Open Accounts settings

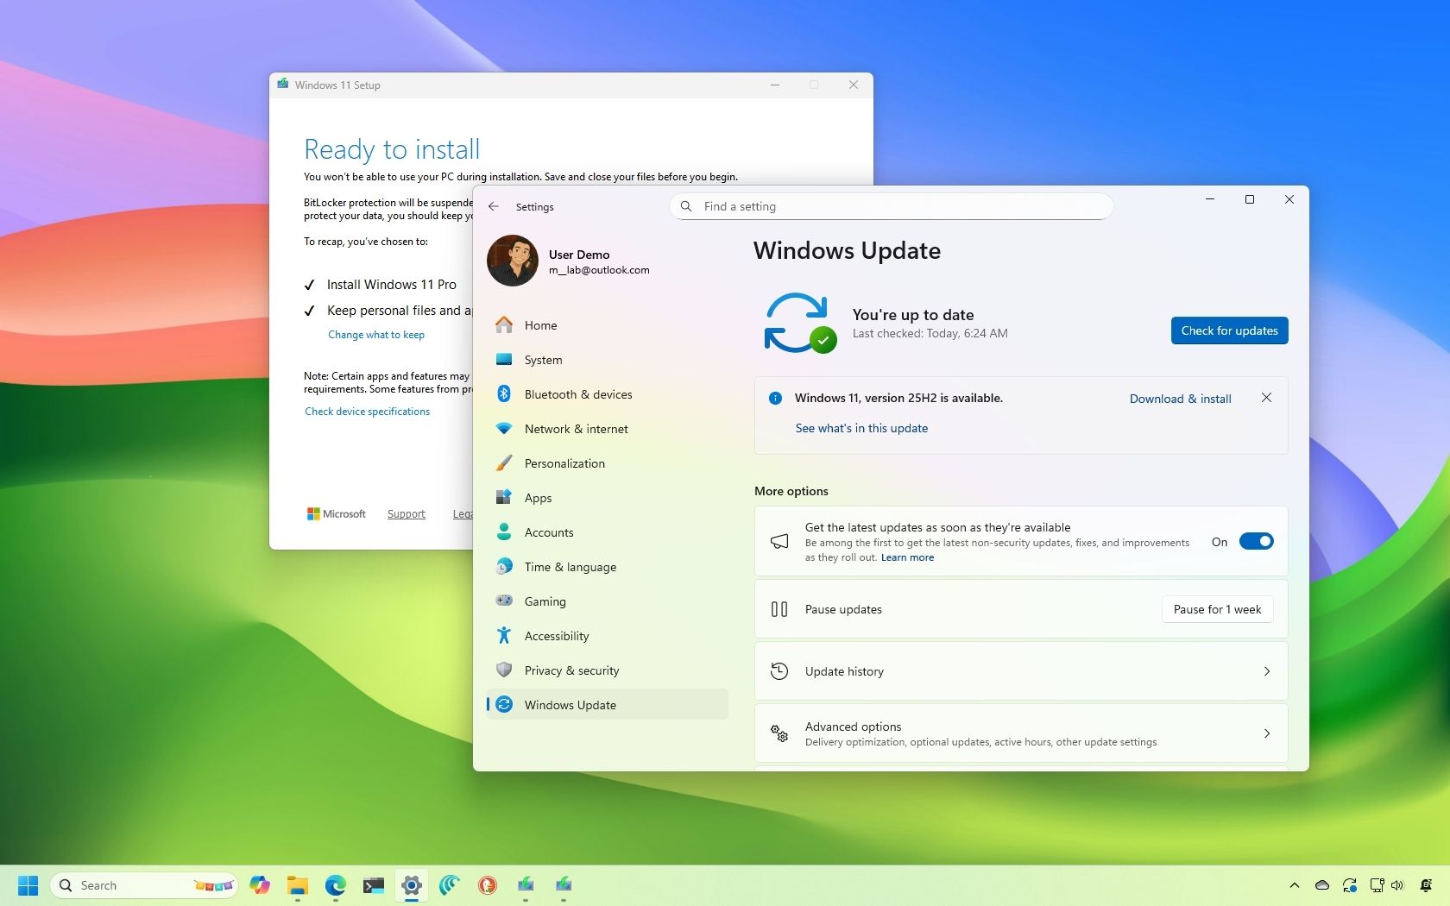tap(549, 532)
